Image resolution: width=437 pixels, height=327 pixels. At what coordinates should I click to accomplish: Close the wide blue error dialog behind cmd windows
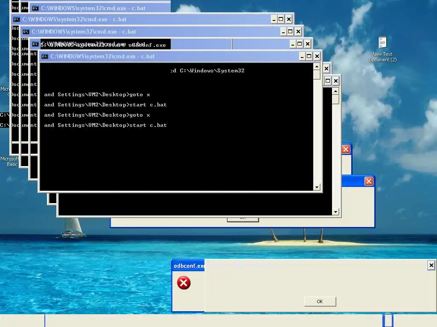click(x=369, y=181)
